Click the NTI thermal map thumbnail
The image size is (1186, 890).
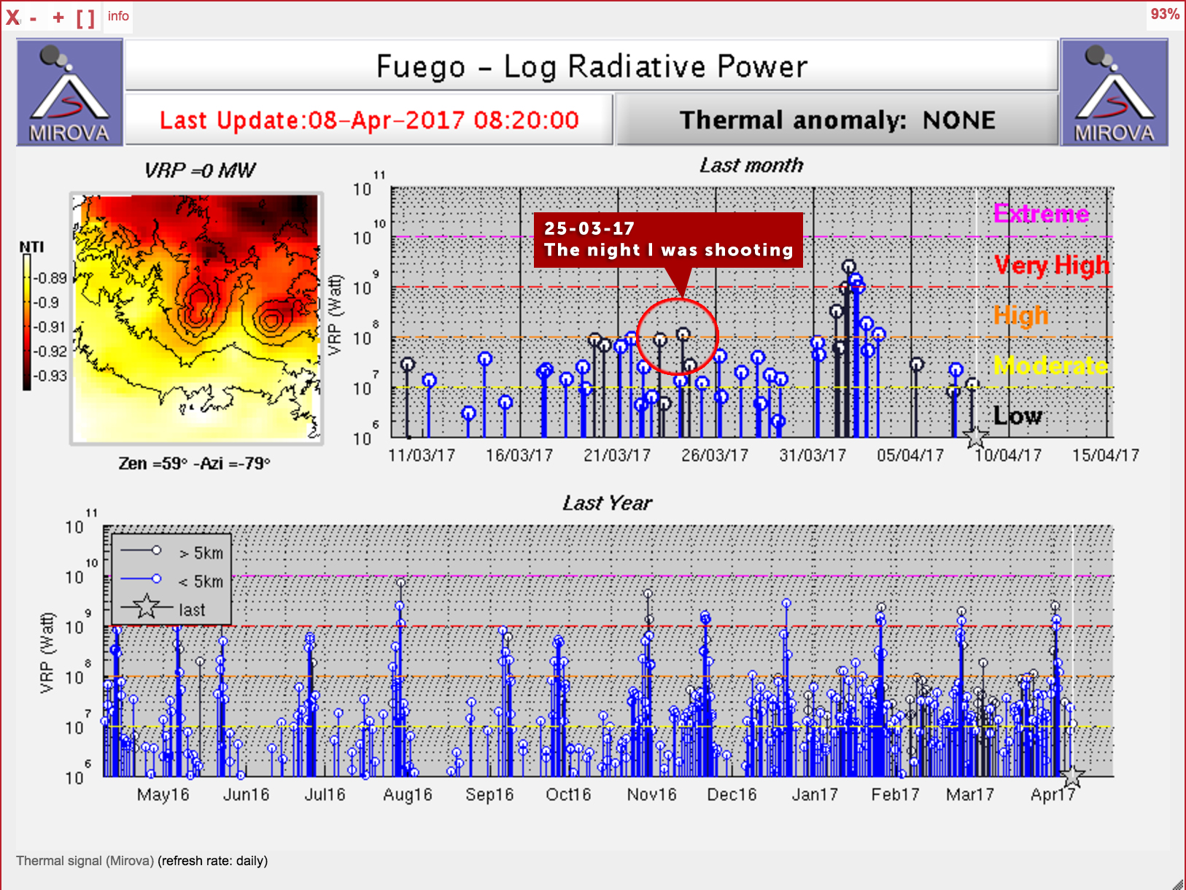pos(196,318)
